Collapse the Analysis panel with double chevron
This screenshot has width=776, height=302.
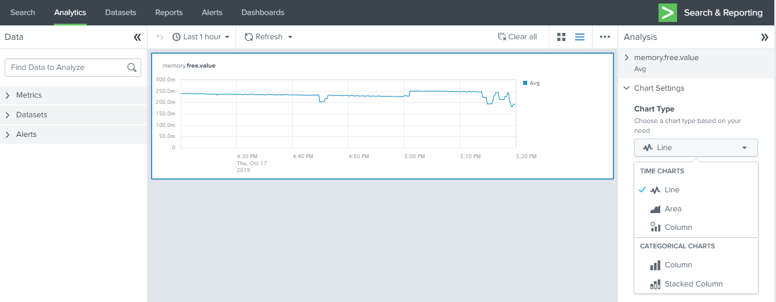coord(764,37)
